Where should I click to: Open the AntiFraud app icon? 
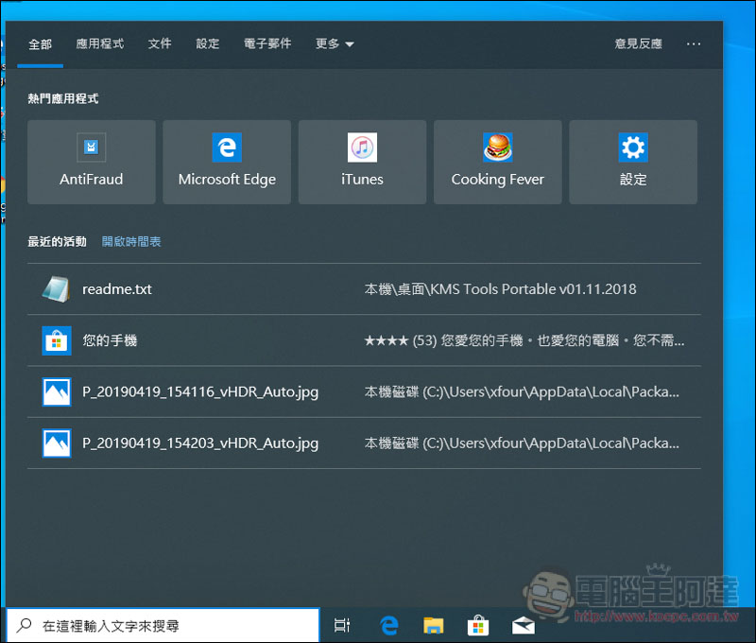tap(91, 147)
